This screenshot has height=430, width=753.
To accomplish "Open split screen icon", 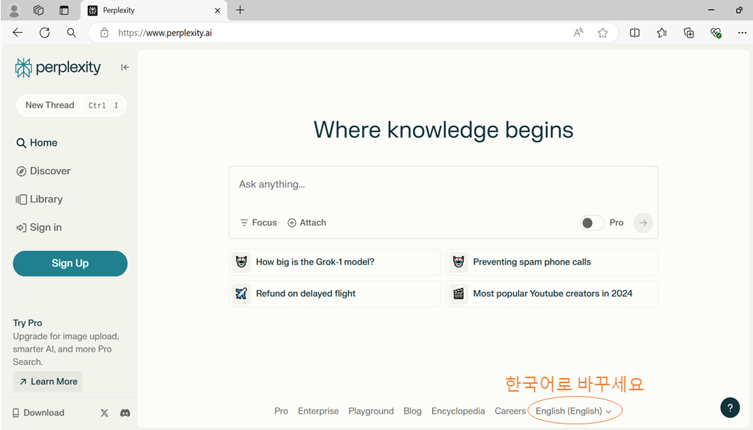I will 635,33.
